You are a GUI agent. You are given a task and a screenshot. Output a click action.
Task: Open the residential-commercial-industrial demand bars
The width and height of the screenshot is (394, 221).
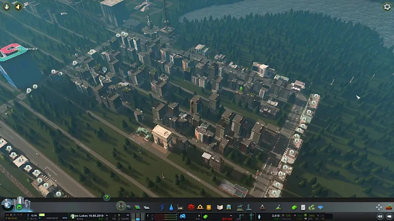pos(137,217)
